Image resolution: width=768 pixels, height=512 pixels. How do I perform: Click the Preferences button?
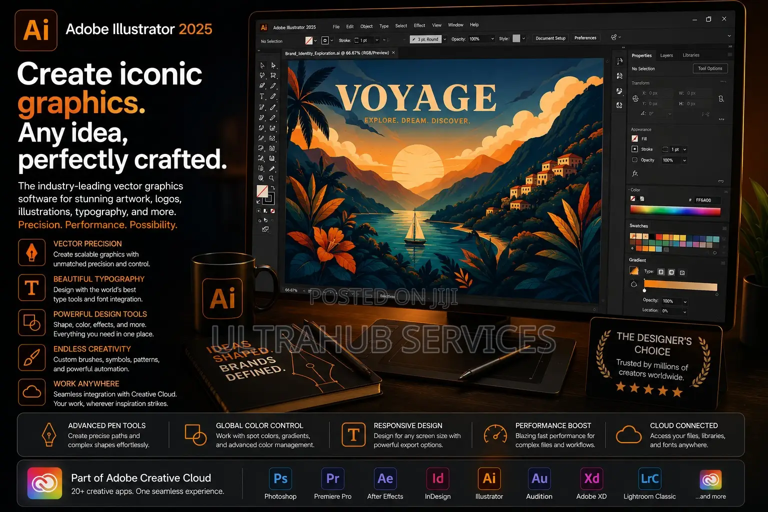(585, 38)
